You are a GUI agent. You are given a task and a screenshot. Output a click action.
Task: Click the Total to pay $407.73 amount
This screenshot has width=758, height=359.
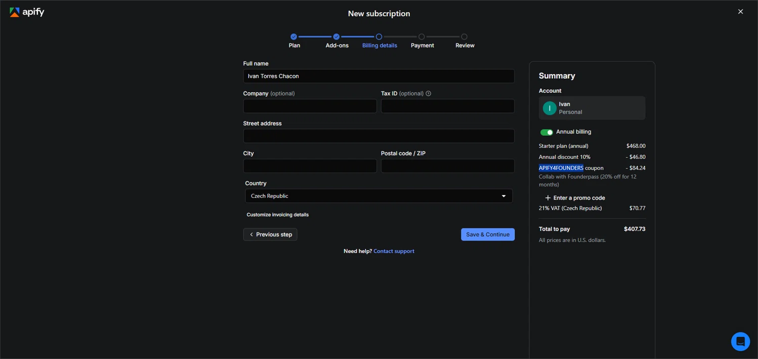[x=634, y=229]
